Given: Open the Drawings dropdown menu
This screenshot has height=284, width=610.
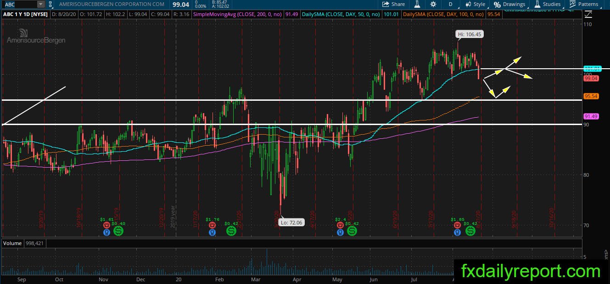Looking at the screenshot, I should point(509,4).
